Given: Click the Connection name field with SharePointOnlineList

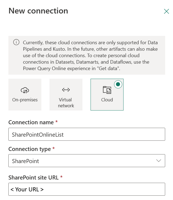Looking at the screenshot, I should (86, 134).
